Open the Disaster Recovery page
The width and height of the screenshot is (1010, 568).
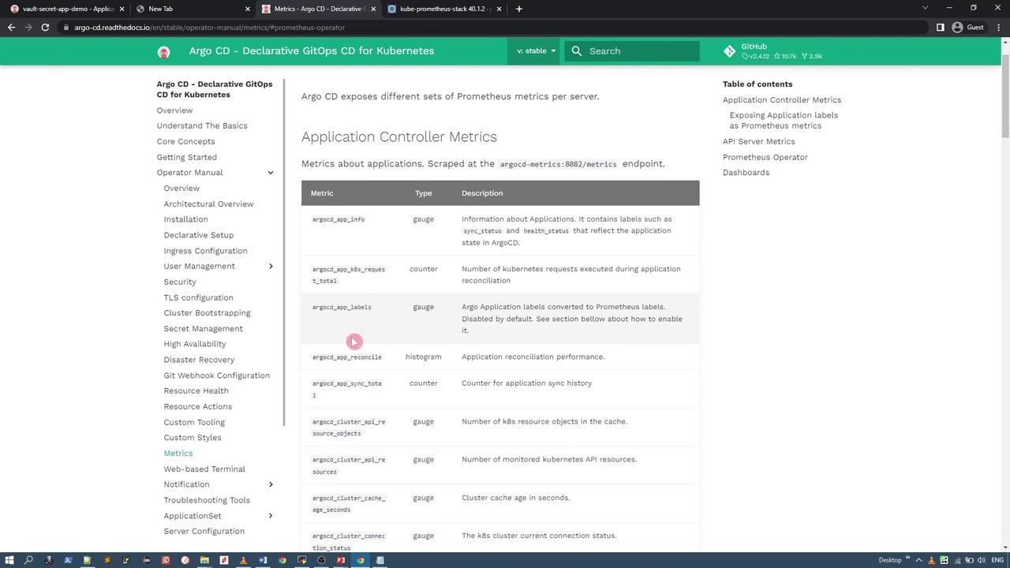199,360
